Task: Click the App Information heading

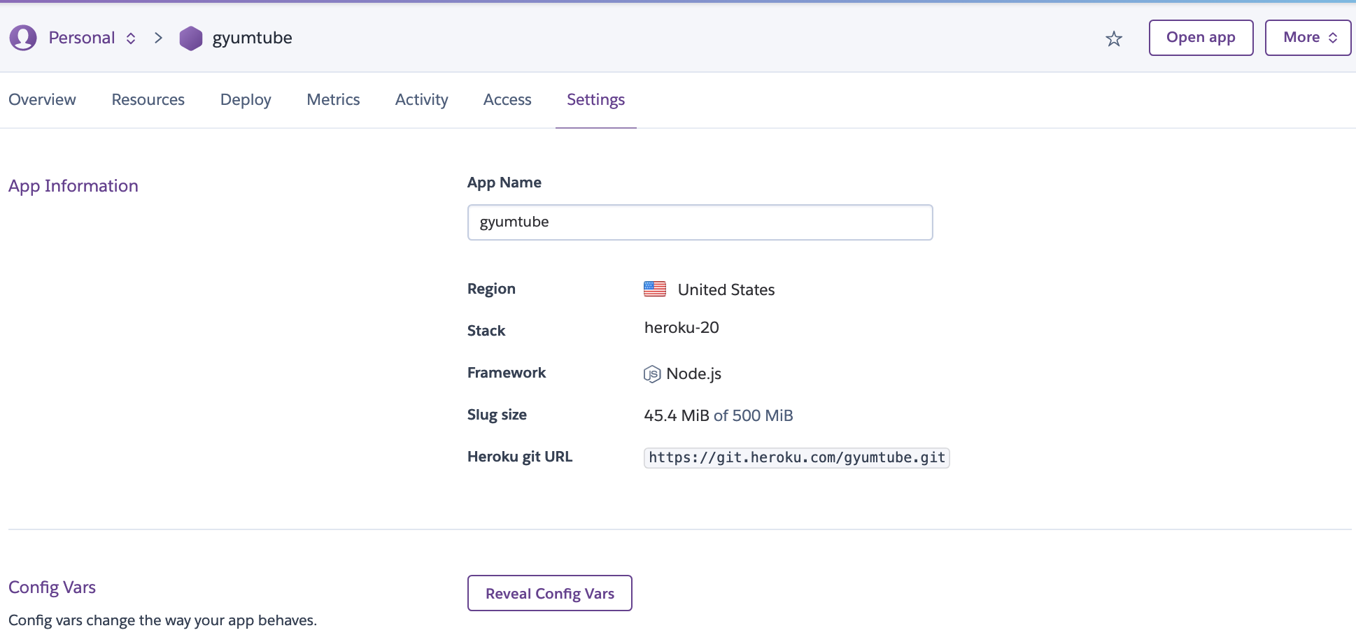Action: 73,186
